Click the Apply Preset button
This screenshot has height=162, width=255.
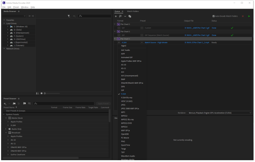point(103,104)
